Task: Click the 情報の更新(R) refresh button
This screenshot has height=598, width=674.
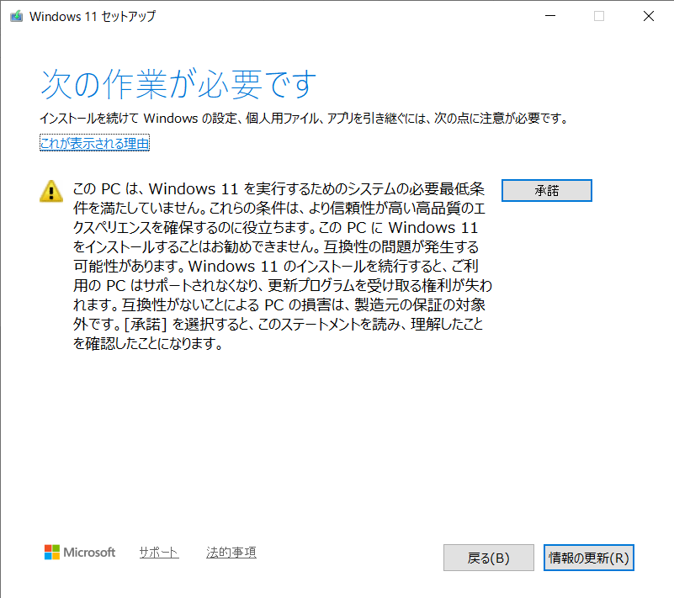Action: pyautogui.click(x=588, y=558)
